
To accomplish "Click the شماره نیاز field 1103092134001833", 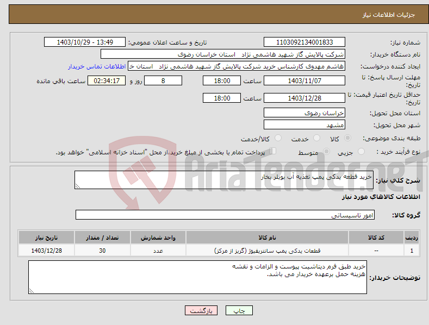I will coord(304,42).
